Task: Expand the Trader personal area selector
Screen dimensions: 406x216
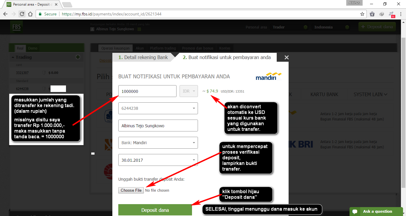Action: pos(289,27)
